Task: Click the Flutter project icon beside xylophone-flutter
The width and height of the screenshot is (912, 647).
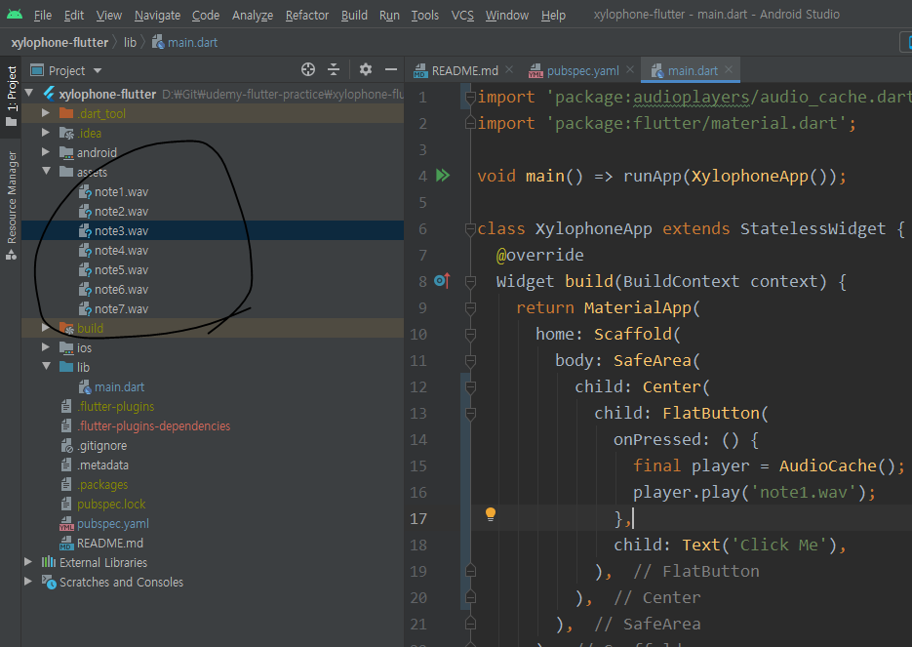Action: coord(50,94)
